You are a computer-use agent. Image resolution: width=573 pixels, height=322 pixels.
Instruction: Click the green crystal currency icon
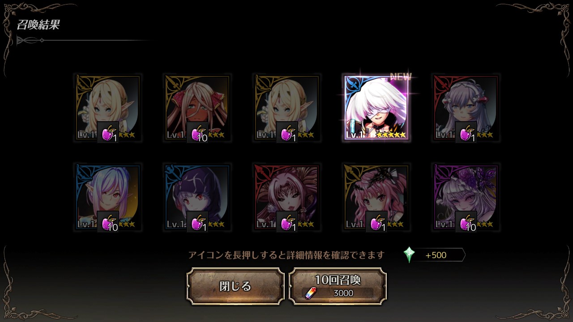[x=409, y=255]
